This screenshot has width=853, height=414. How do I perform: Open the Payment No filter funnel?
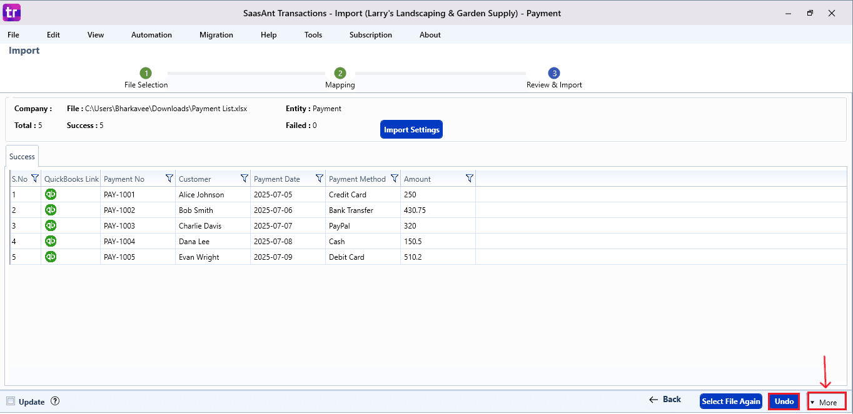pos(169,178)
